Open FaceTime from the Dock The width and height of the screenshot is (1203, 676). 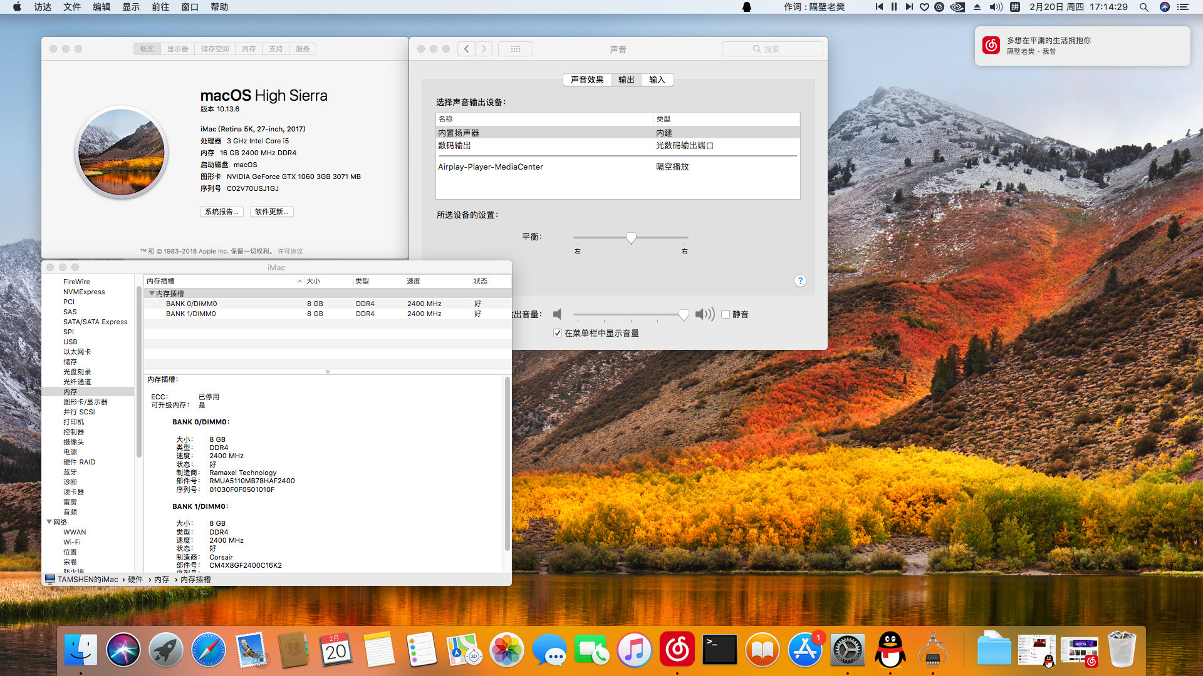tap(591, 650)
